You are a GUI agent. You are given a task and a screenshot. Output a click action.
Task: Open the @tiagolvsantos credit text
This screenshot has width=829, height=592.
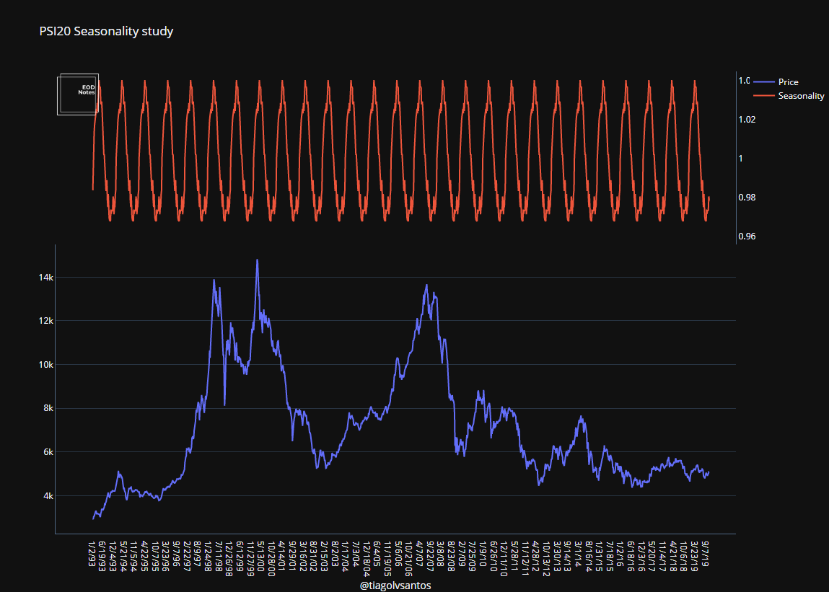coord(395,586)
